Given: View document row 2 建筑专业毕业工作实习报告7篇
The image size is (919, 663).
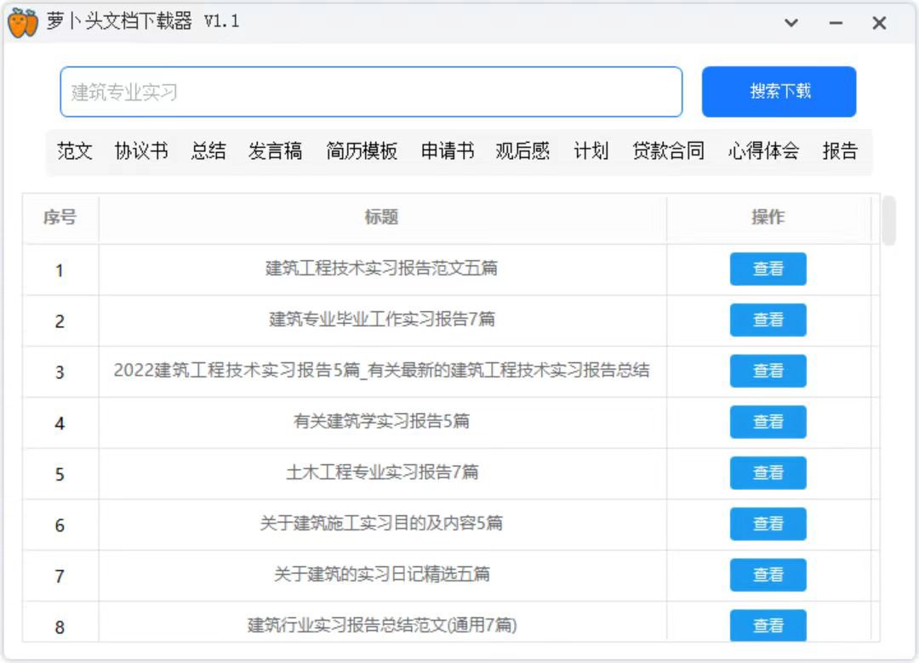Looking at the screenshot, I should point(768,320).
